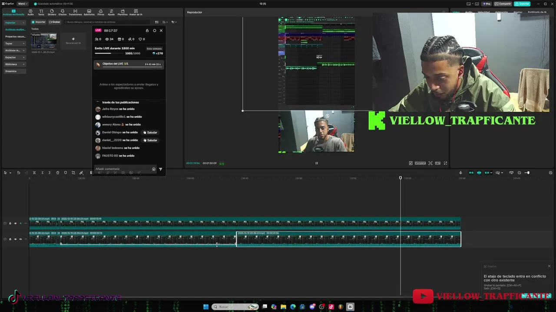Click the microphone record voiceover icon
Image resolution: width=556 pixels, height=312 pixels.
click(461, 172)
